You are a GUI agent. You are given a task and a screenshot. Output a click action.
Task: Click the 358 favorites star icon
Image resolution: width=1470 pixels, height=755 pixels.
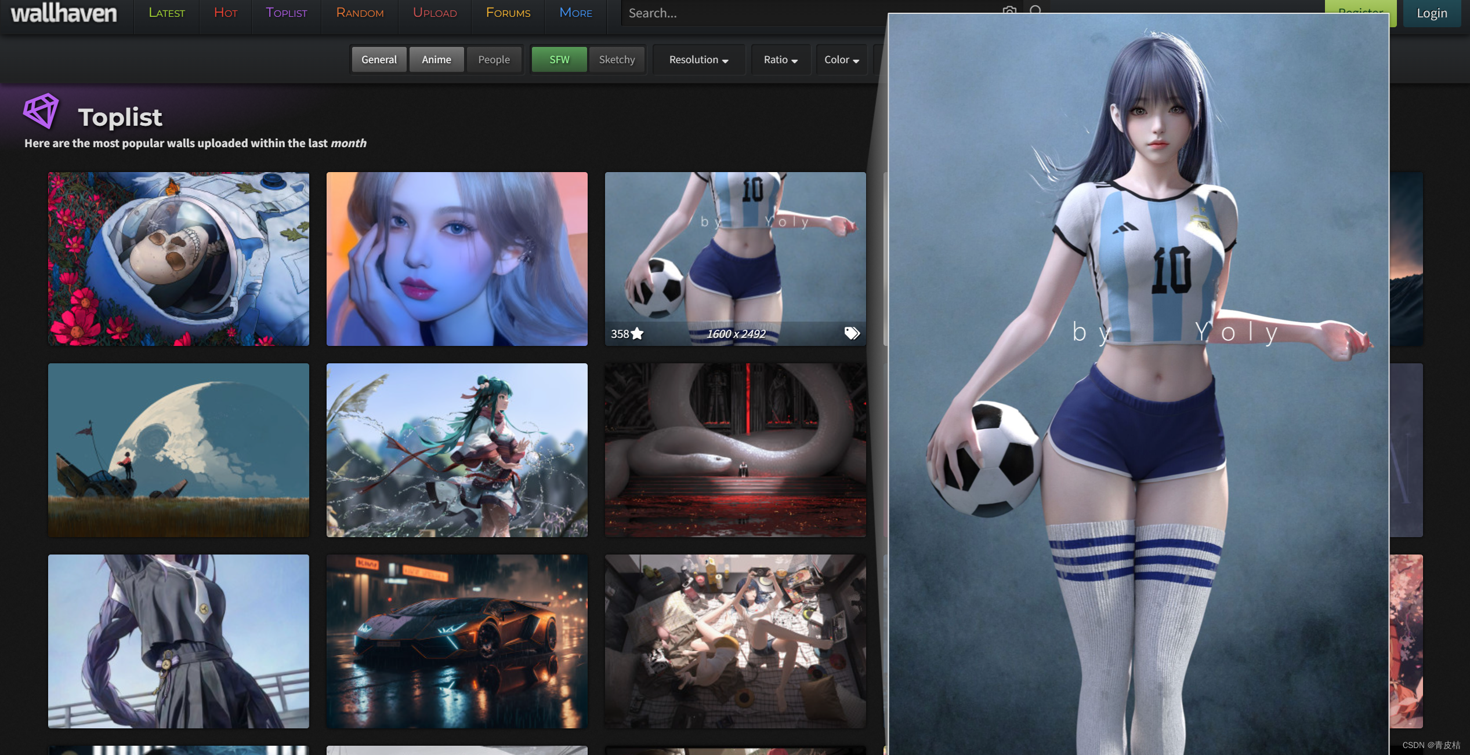click(x=637, y=334)
